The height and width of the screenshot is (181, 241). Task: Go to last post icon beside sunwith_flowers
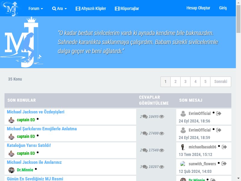(224, 164)
